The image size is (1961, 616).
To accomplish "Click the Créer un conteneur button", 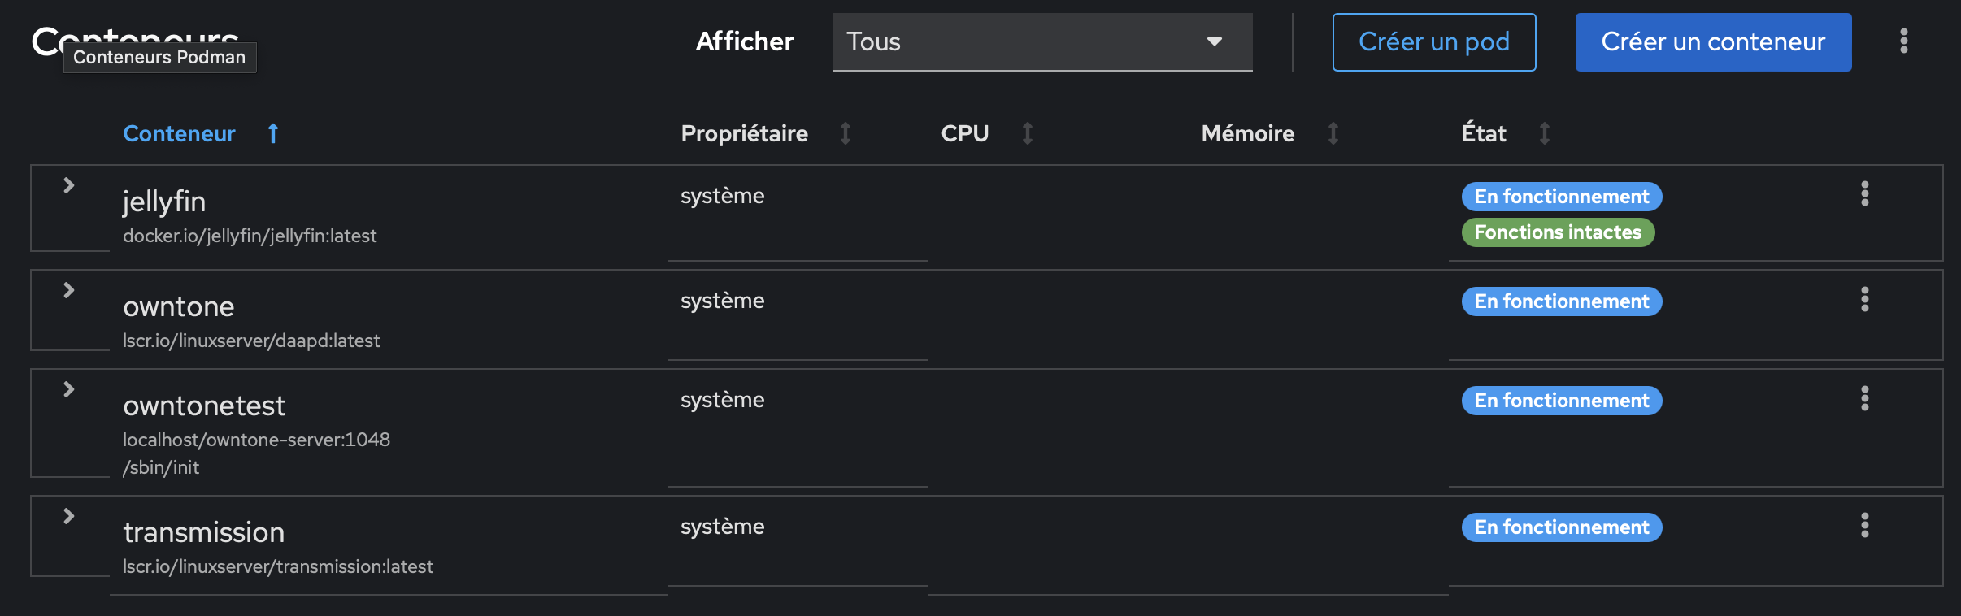I will click(x=1712, y=41).
